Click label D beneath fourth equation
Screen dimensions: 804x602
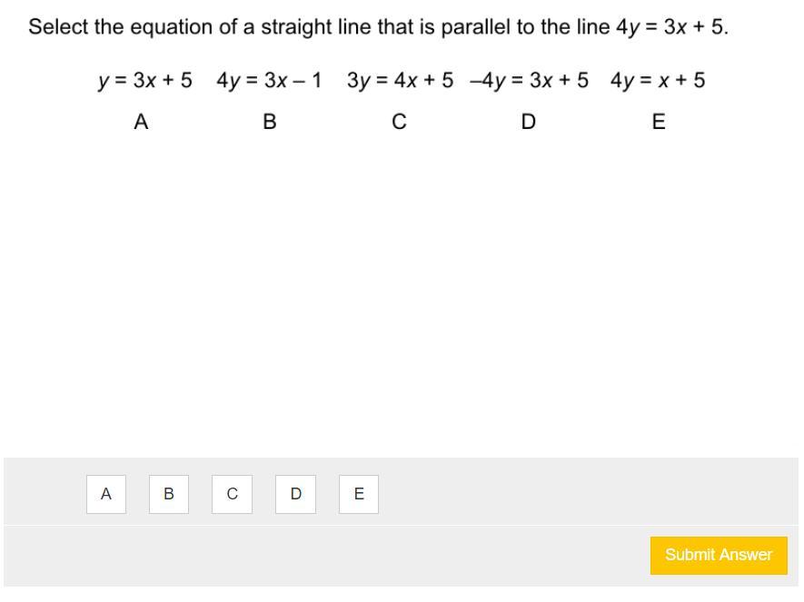coord(528,122)
